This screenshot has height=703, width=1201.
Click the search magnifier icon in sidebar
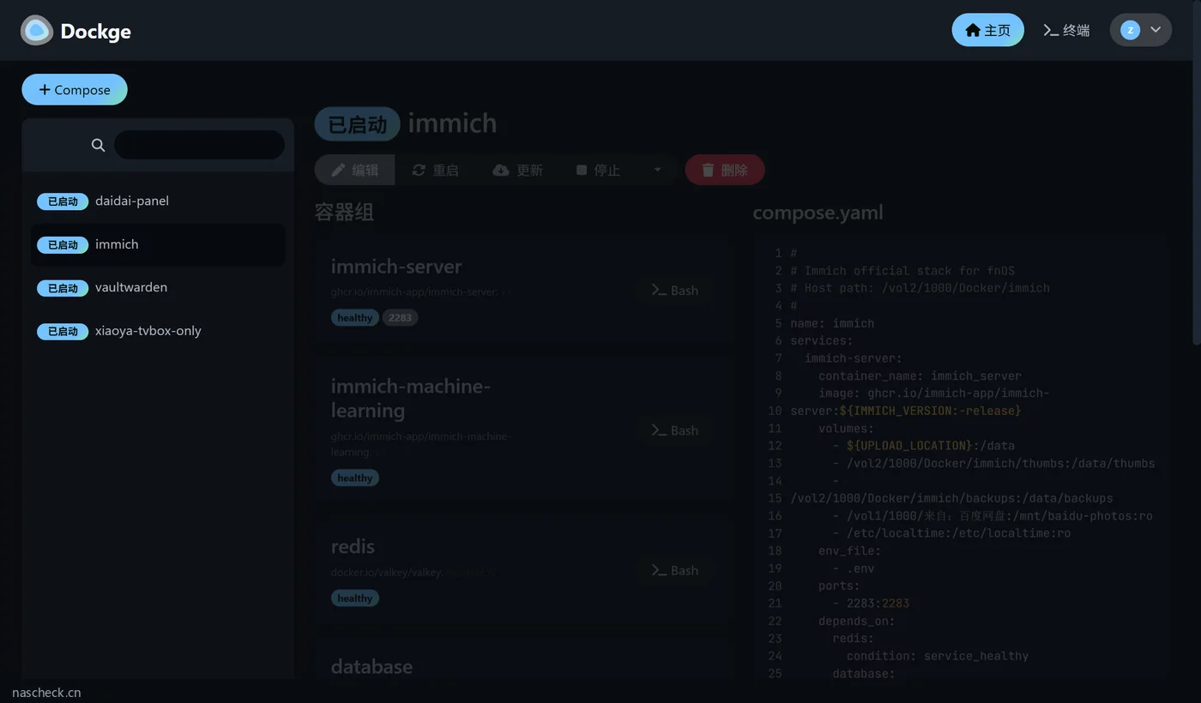point(99,145)
